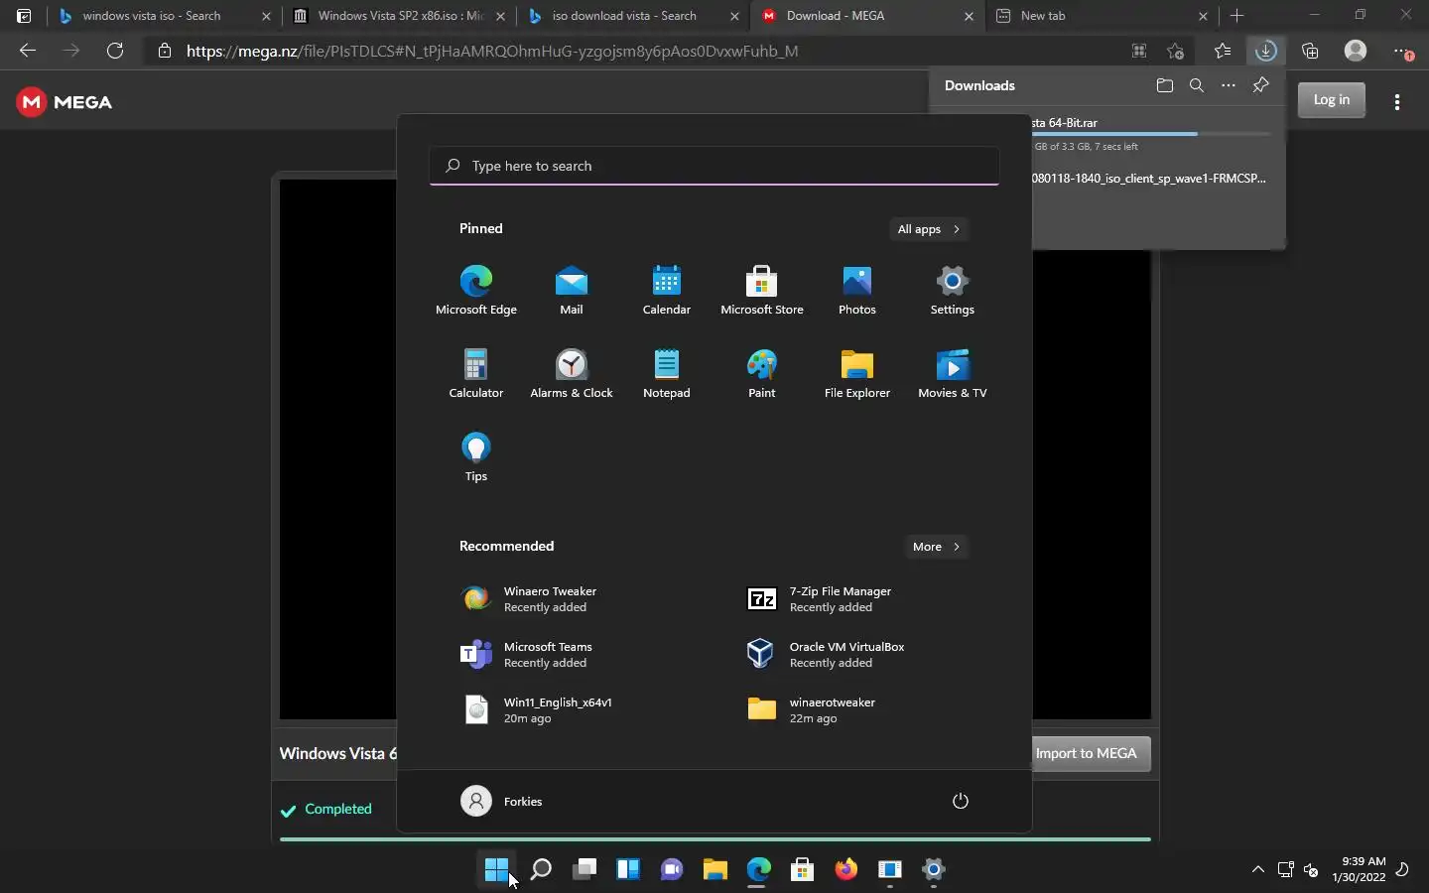
Task: Open Microsoft Edge from pinned apps
Action: [476, 290]
